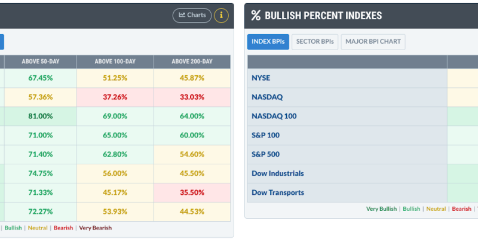The width and height of the screenshot is (478, 239).
Task: Open the Charts button
Action: [x=192, y=16]
